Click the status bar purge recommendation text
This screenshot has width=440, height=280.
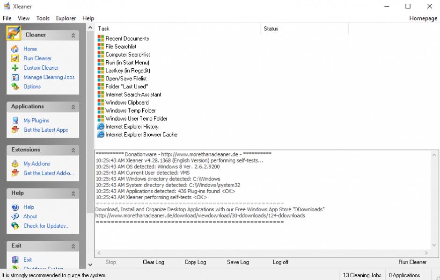point(54,275)
